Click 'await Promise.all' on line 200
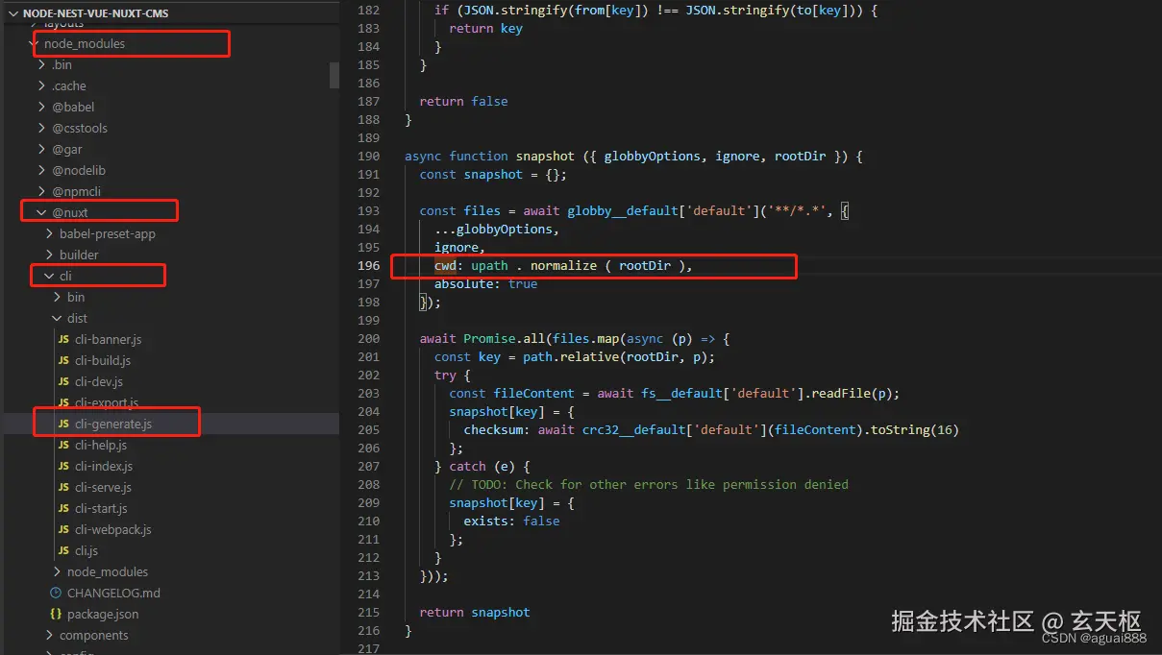The width and height of the screenshot is (1162, 655). [482, 339]
